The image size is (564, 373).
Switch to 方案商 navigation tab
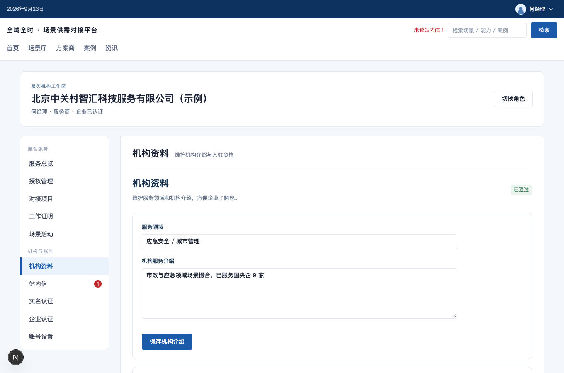65,48
